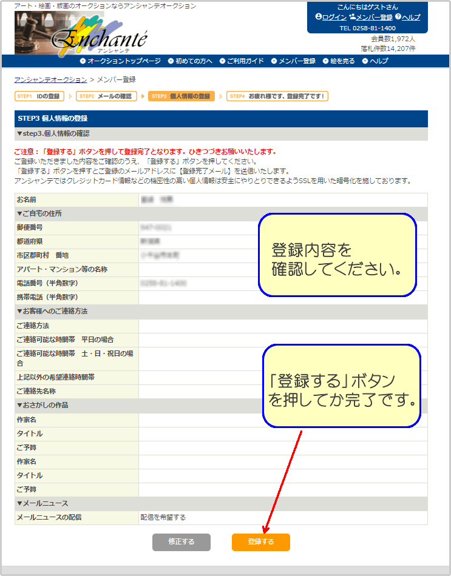451x576 pixels.
Task: Open ヘルプ in navigation bar
Action: tap(379, 61)
